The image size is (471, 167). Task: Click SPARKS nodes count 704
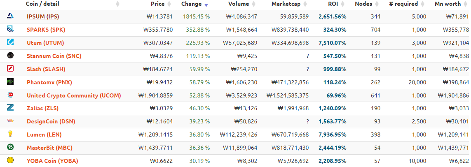[x=376, y=30]
